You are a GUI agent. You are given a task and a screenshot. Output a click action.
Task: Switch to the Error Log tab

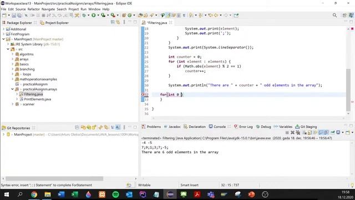coord(244,127)
